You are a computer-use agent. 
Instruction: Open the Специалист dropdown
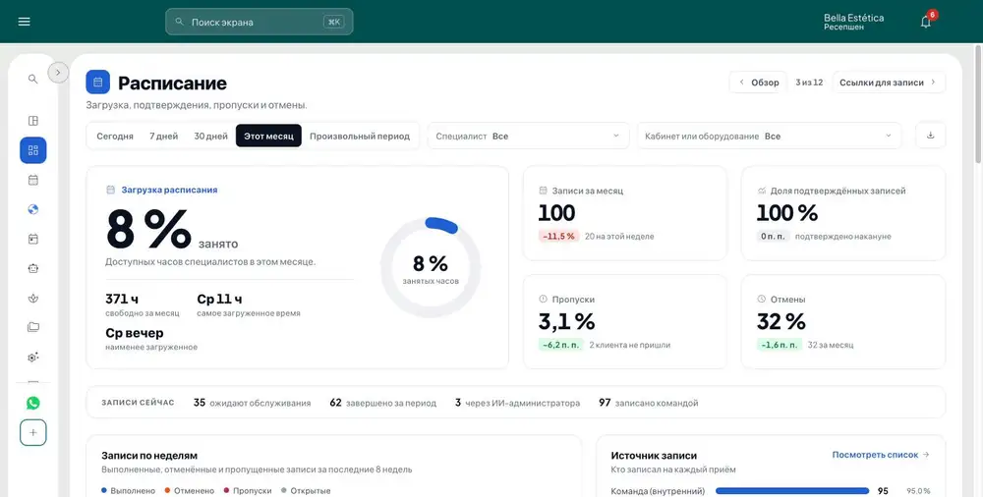529,136
